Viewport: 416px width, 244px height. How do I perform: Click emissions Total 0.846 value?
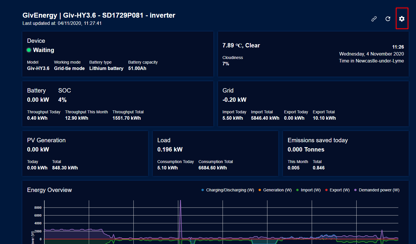coord(319,168)
